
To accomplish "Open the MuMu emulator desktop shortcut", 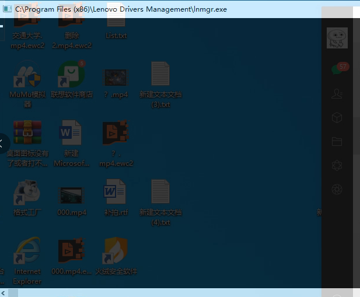I will pyautogui.click(x=27, y=78).
